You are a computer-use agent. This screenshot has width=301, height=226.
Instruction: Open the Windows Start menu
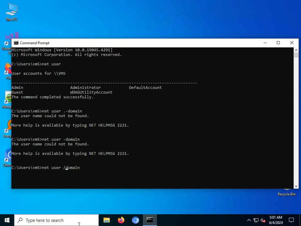(7, 220)
